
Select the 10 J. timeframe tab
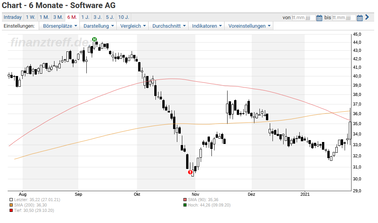[124, 17]
